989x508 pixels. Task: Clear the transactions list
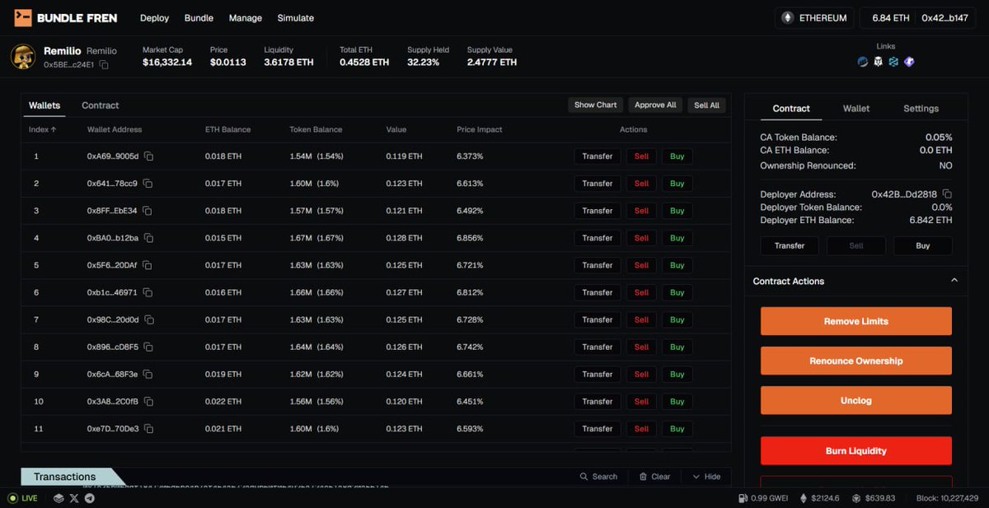point(654,477)
